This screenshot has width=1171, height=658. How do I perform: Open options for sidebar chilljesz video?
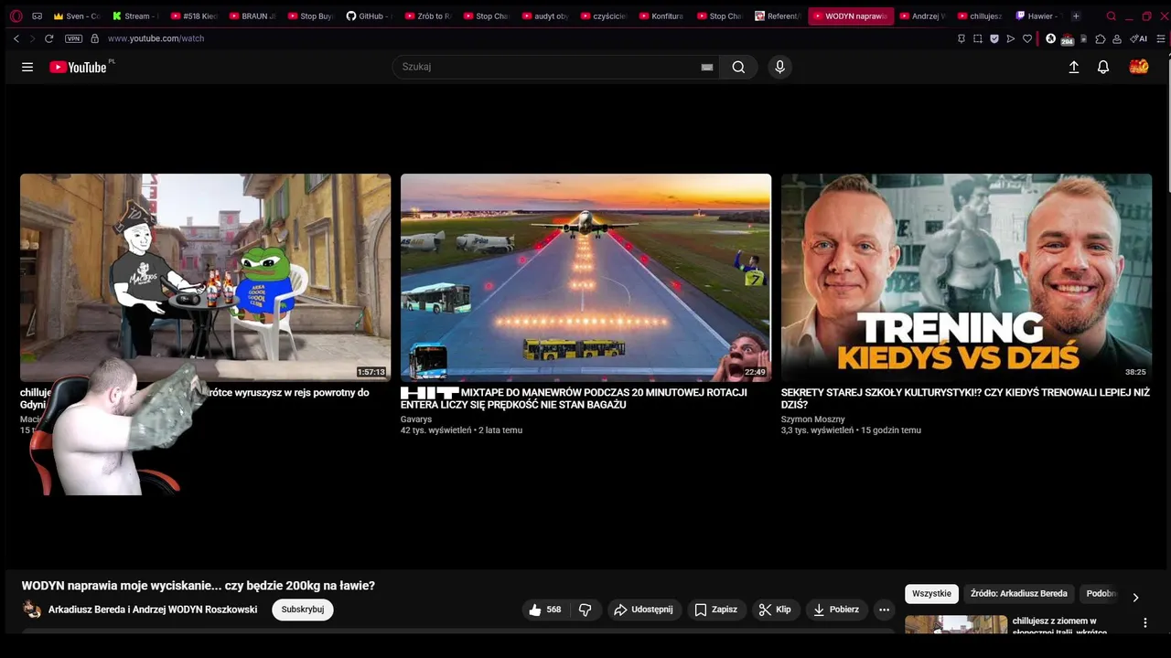coord(1144,623)
